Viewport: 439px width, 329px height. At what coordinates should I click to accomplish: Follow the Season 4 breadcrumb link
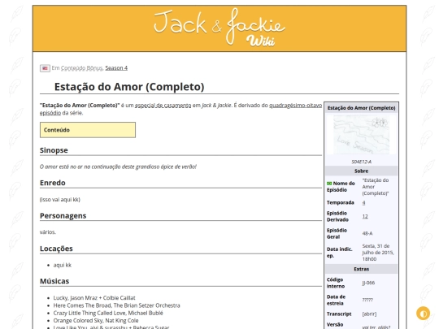coord(116,68)
